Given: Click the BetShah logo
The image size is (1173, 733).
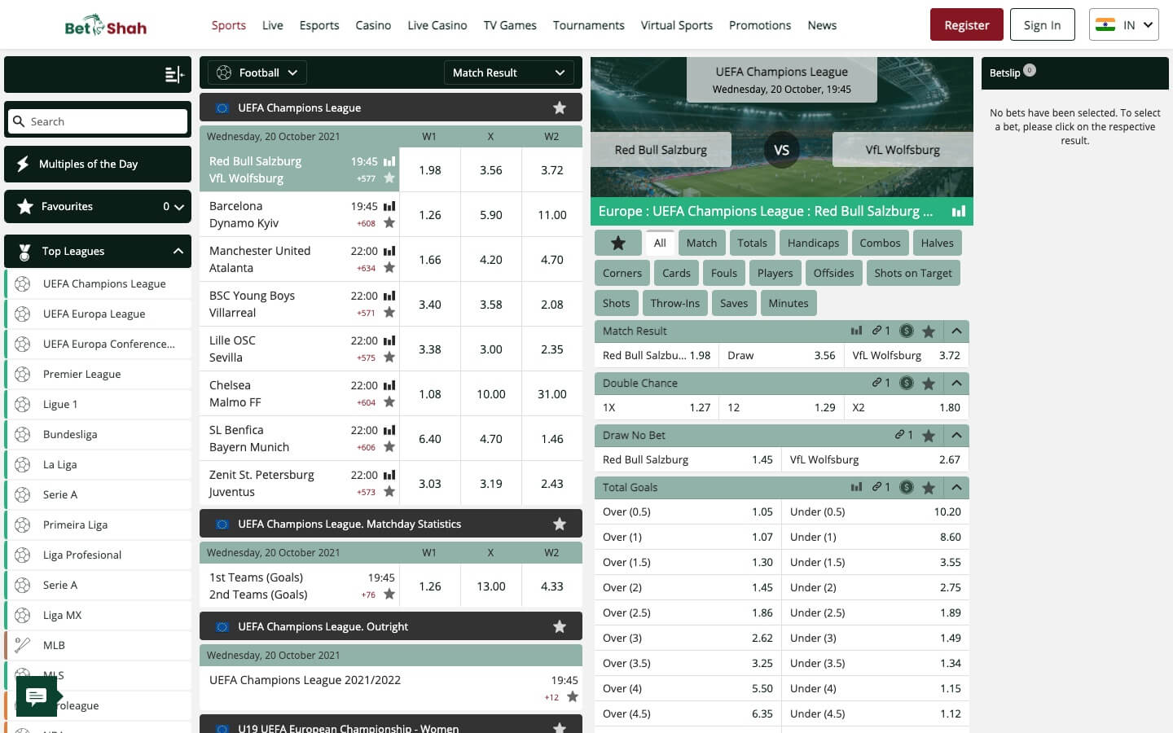Looking at the screenshot, I should coord(106,25).
